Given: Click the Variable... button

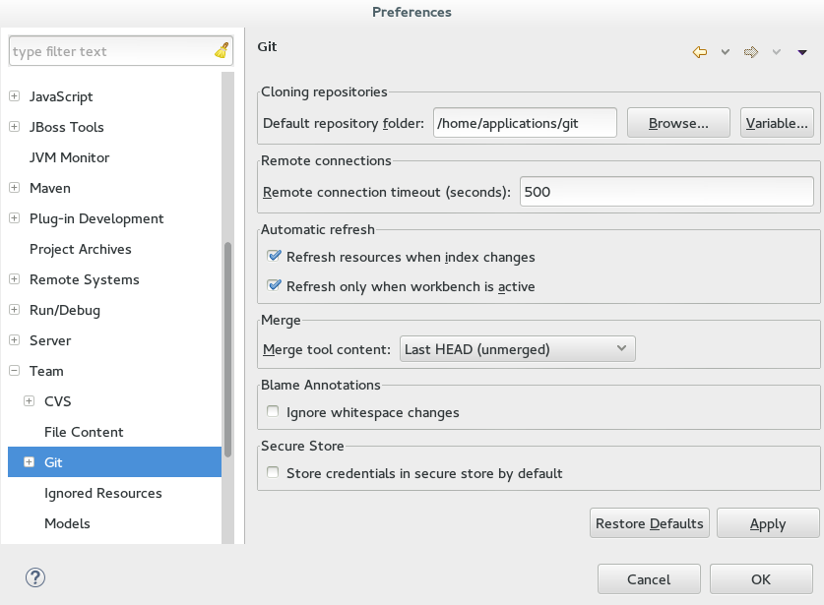Looking at the screenshot, I should [x=777, y=123].
